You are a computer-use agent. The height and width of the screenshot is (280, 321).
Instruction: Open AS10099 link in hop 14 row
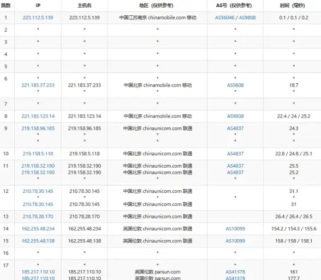pos(235,229)
